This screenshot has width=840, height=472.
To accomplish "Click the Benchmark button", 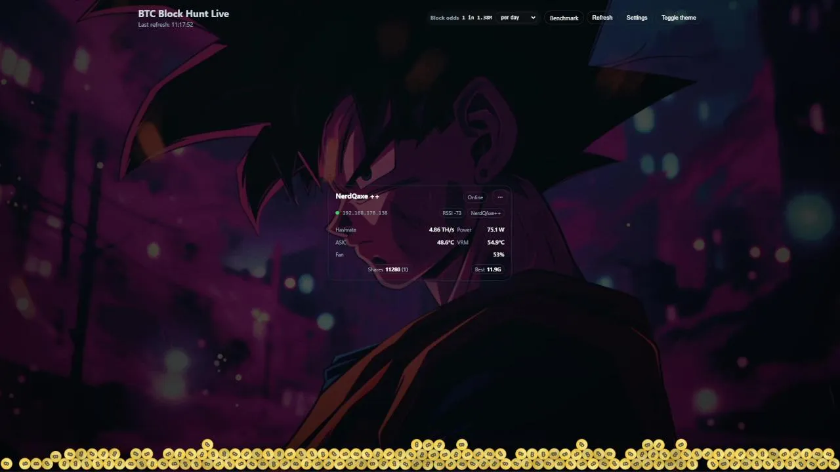I will click(x=564, y=18).
